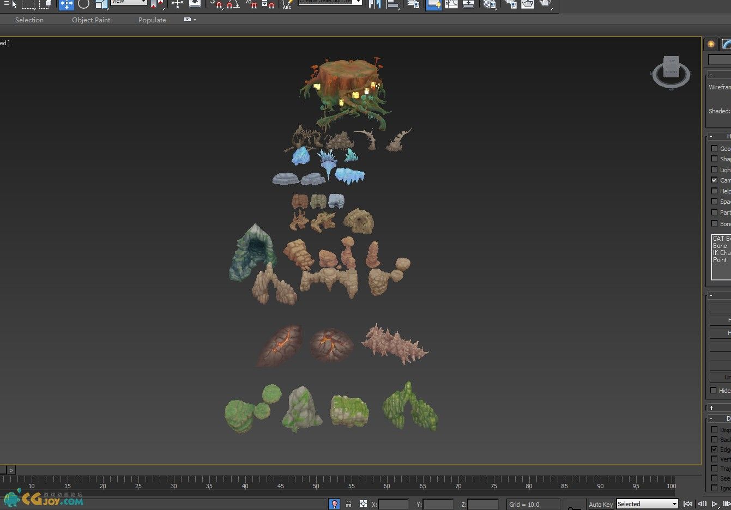Screen dimensions: 731x510
Task: Open the Layer Manager icon
Action: 413,4
